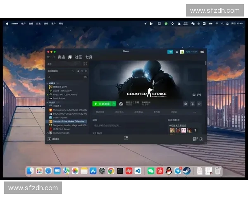The height and width of the screenshot is (198, 248).
Task: Open the advanced filter icon in sidebar
Action: click(x=86, y=77)
